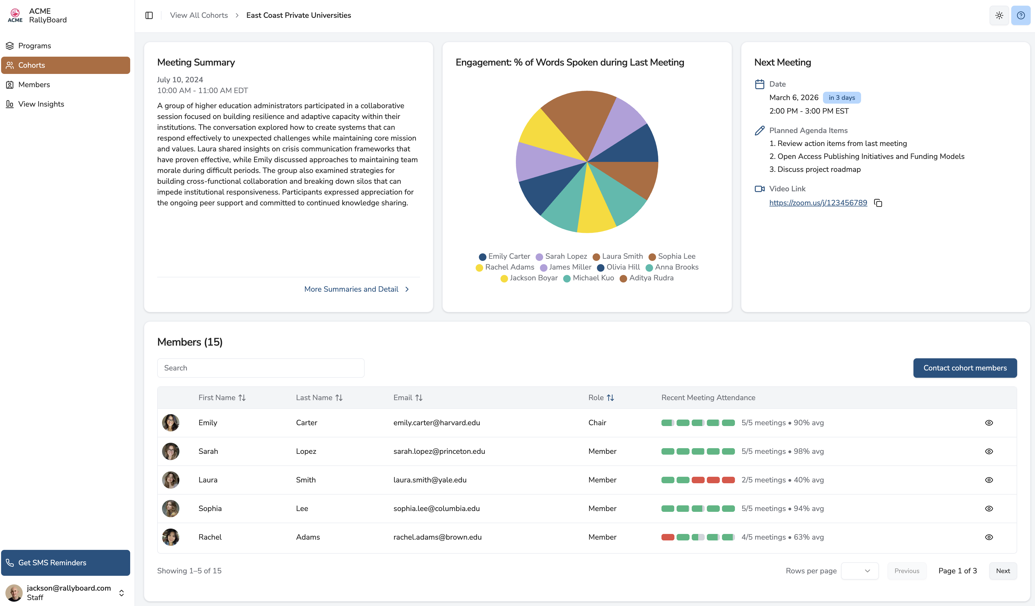
Task: Click Contact cohort members button
Action: pyautogui.click(x=965, y=368)
